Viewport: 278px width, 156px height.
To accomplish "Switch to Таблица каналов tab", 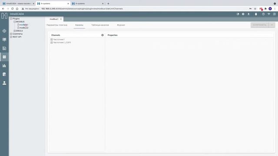I will [x=100, y=25].
